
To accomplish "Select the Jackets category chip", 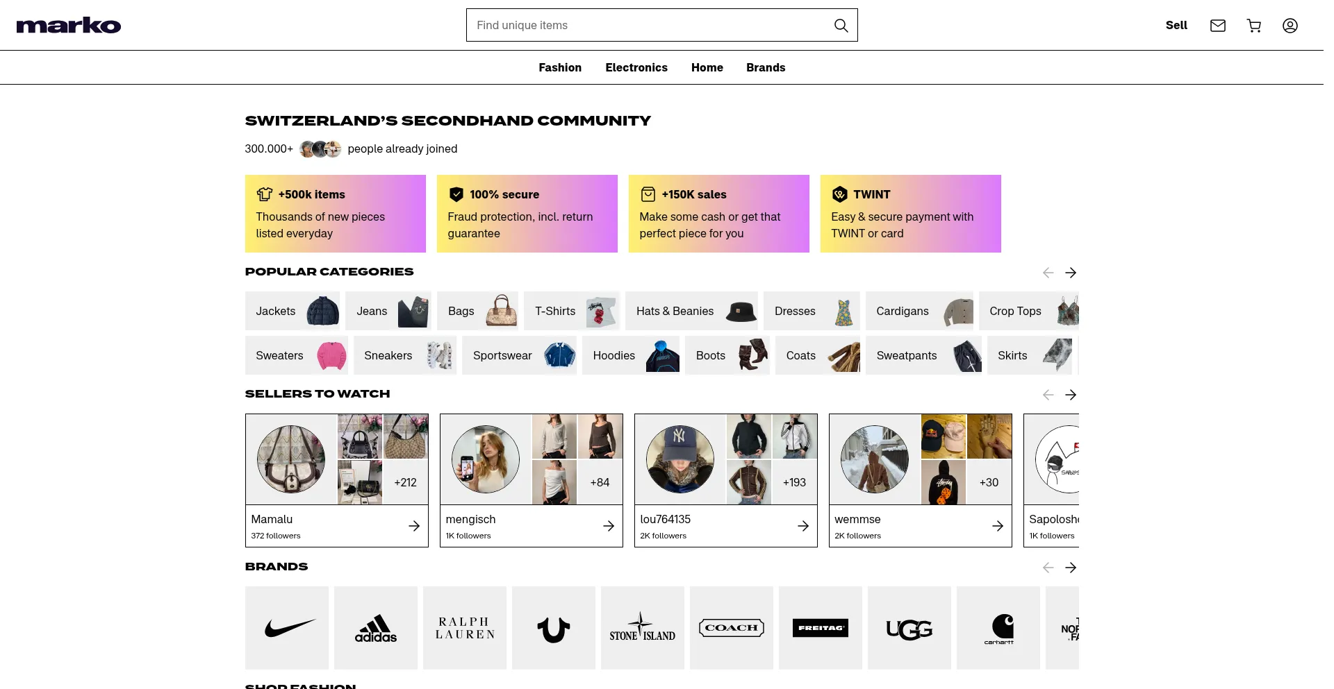I will point(293,311).
